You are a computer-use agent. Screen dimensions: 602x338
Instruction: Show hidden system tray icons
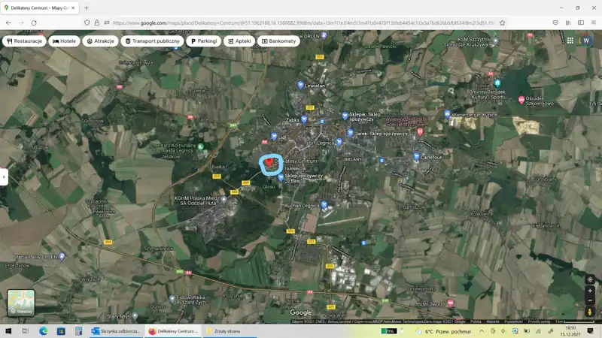(x=482, y=330)
